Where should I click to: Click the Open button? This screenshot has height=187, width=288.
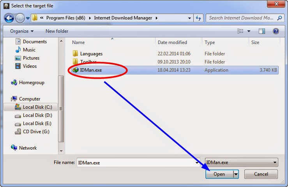[219, 174]
